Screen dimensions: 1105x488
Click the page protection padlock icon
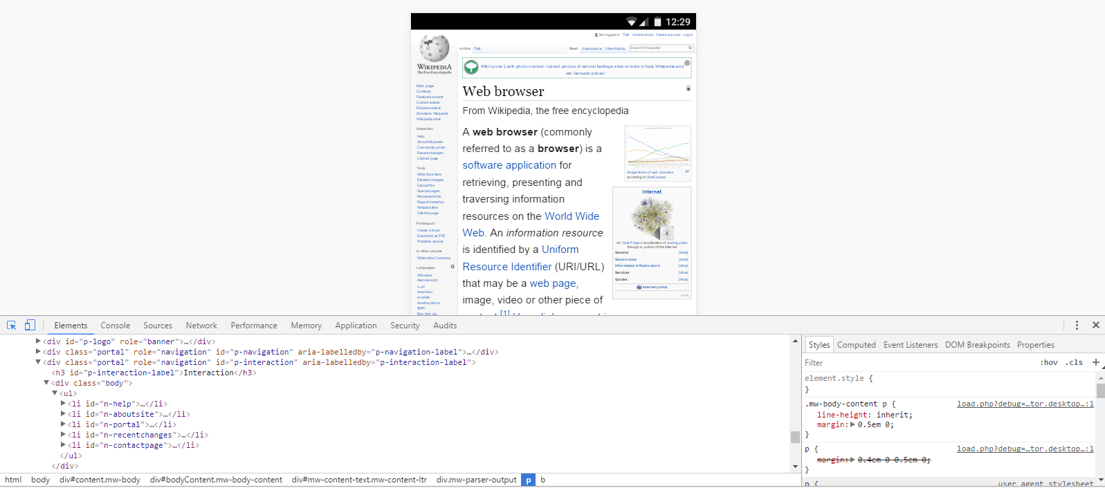point(688,88)
